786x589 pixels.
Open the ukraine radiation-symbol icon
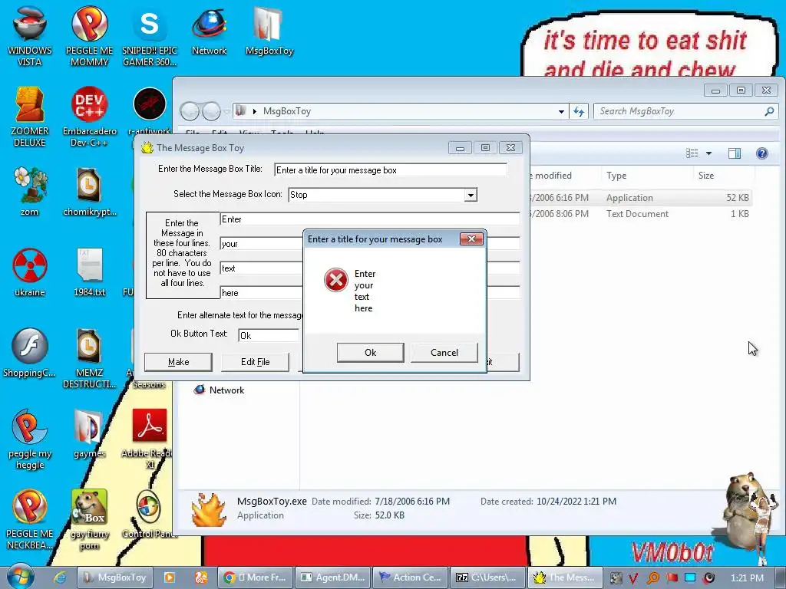30,272
